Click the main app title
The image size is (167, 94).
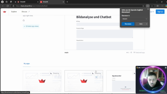point(67,52)
